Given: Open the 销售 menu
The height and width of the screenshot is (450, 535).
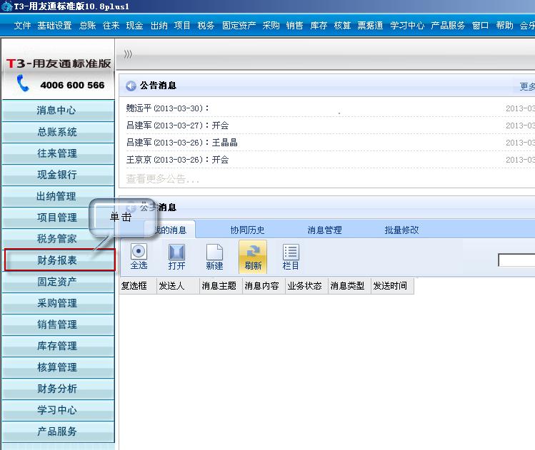Looking at the screenshot, I should click(294, 26).
